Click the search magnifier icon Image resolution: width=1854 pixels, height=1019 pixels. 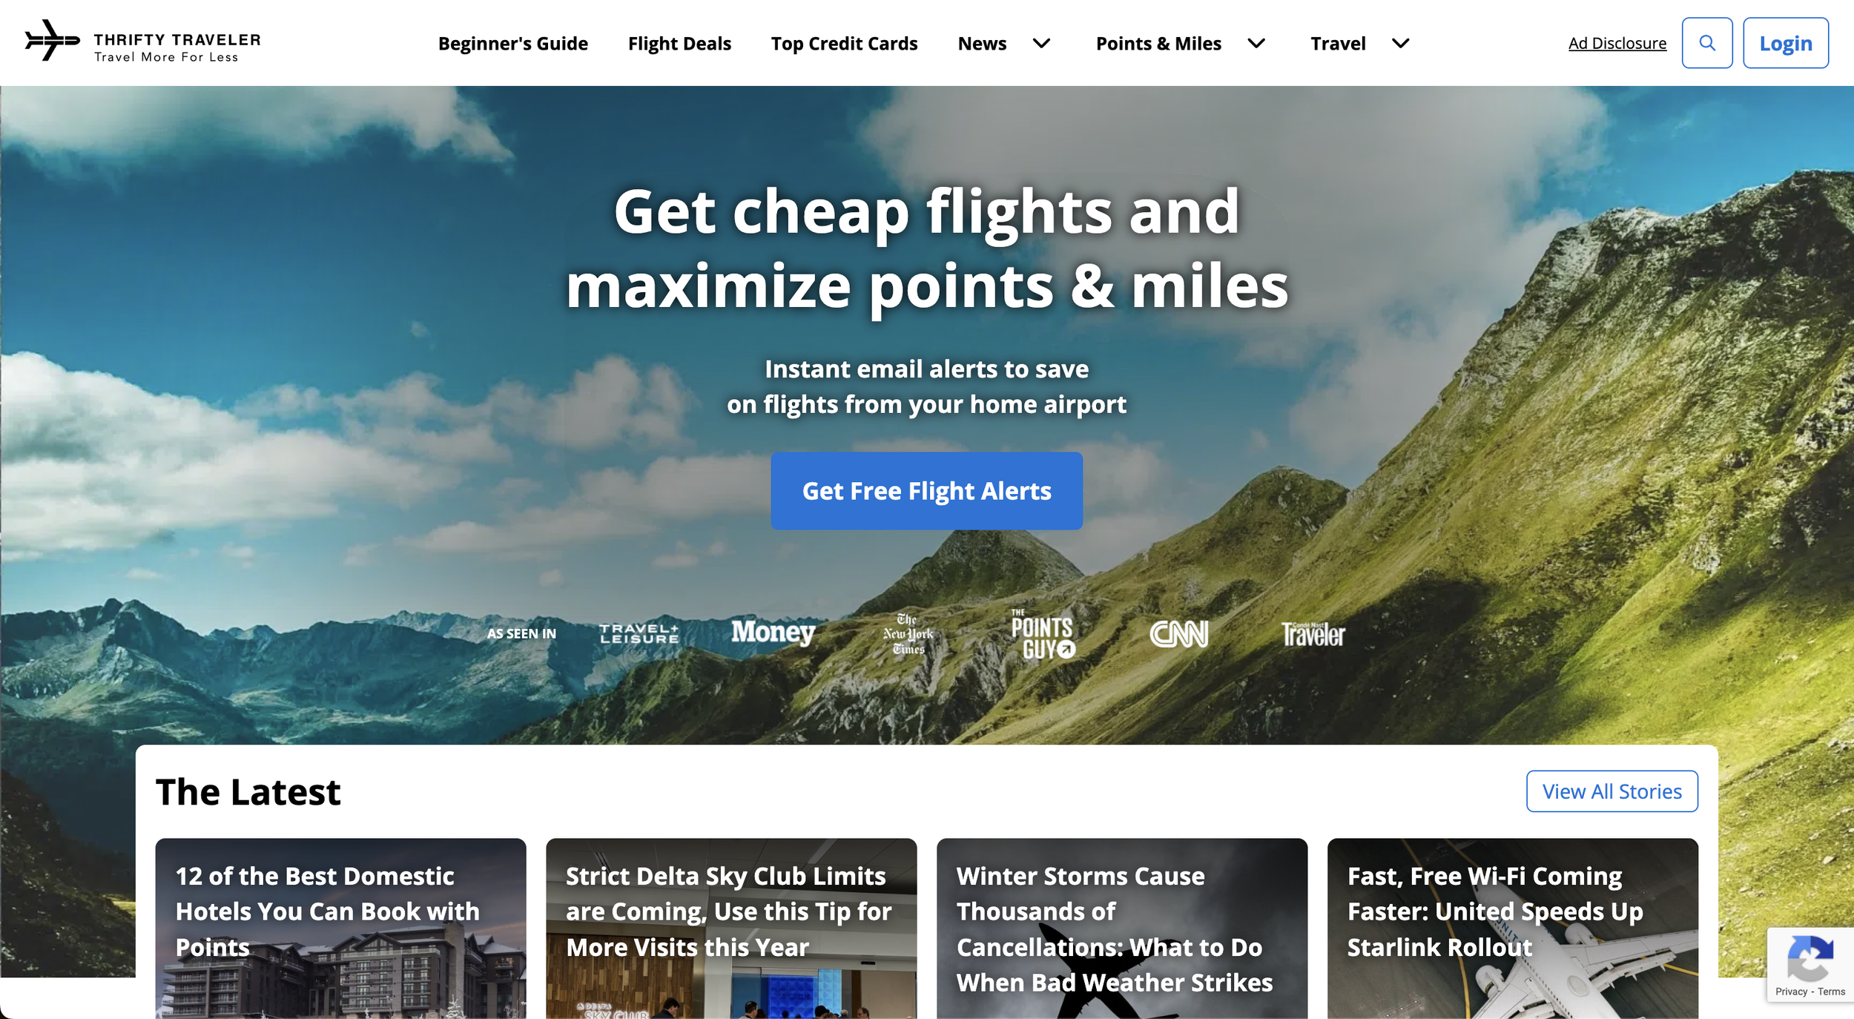[1706, 43]
